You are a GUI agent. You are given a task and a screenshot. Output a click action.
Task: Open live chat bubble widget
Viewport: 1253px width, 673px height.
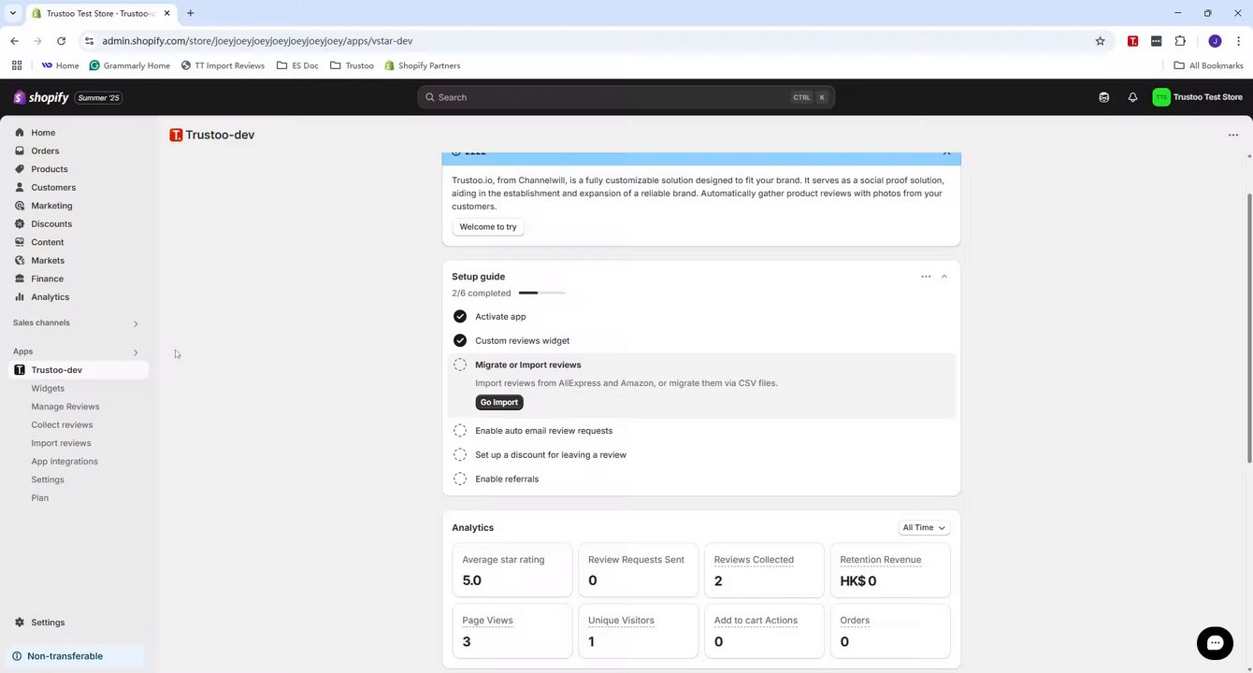click(1215, 642)
